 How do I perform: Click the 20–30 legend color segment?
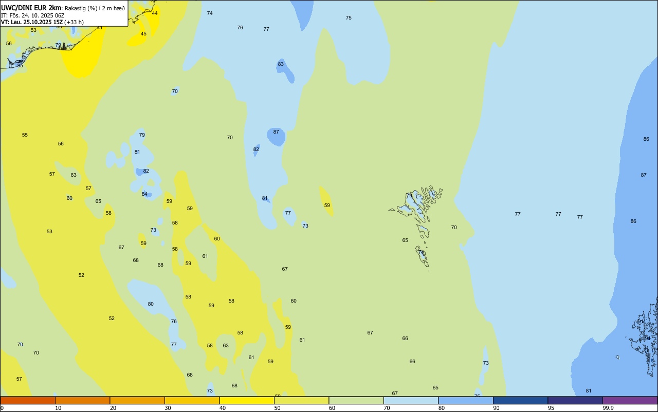137,400
